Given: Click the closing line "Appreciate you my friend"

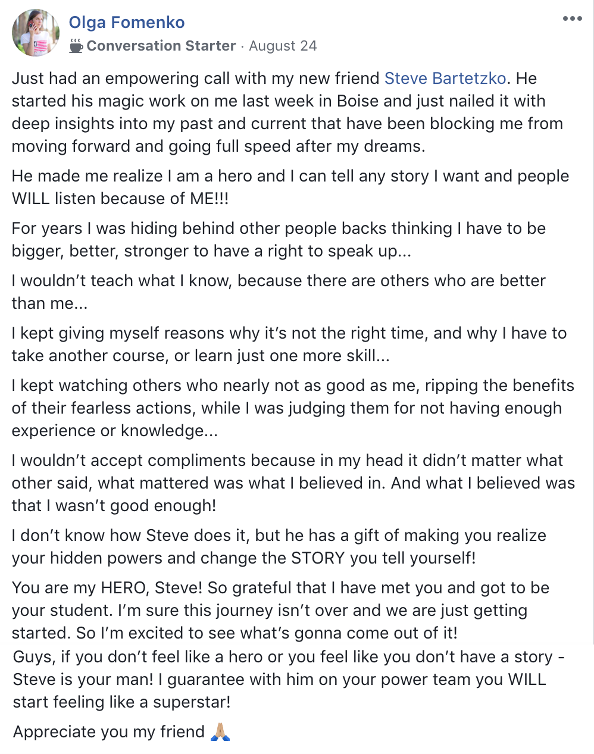Looking at the screenshot, I should 109,732.
